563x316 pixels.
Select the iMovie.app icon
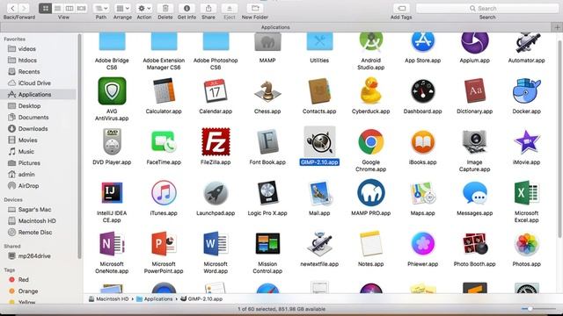[x=526, y=142]
